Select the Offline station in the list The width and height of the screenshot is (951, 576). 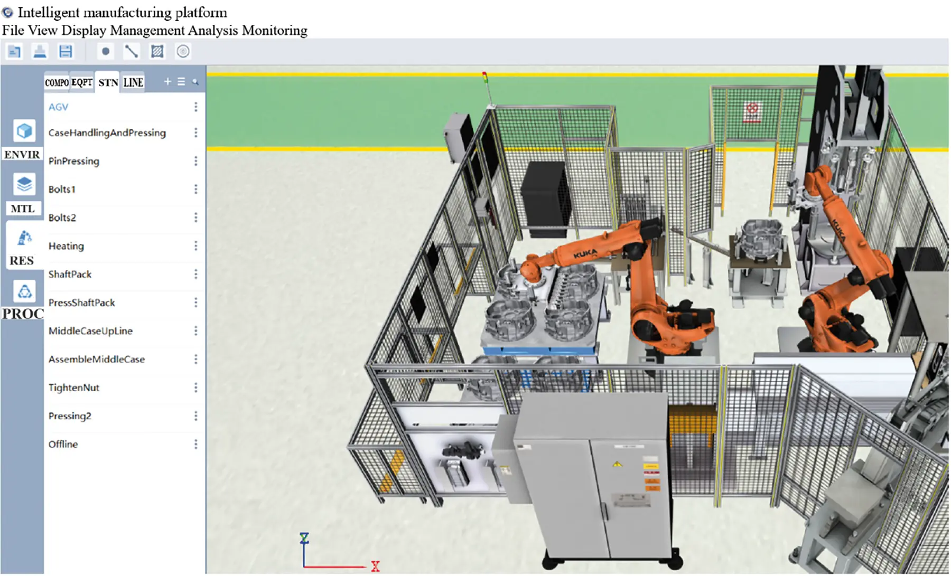[x=63, y=444]
